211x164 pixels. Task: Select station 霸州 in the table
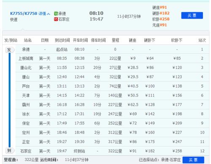pos(26,105)
